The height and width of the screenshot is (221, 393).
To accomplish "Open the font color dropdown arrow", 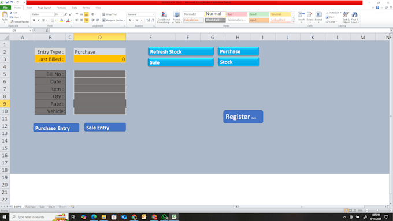I will (x=71, y=20).
